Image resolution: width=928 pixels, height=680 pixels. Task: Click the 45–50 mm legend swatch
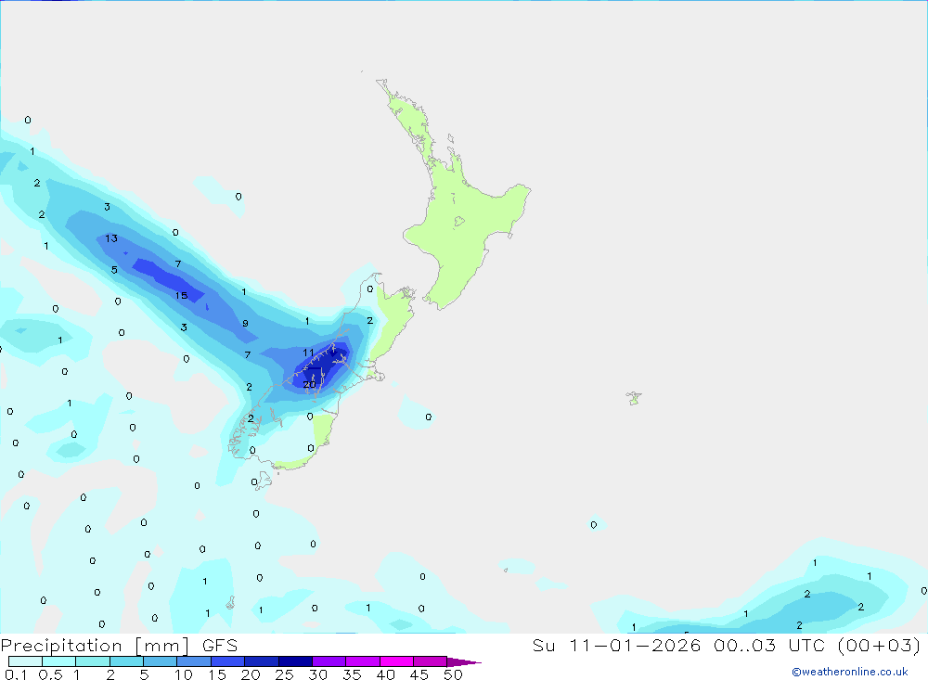tap(431, 661)
